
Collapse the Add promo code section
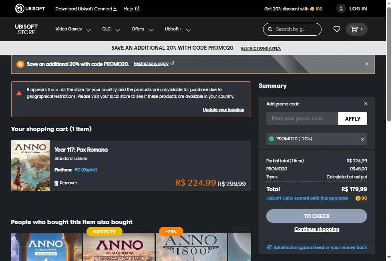(x=366, y=103)
